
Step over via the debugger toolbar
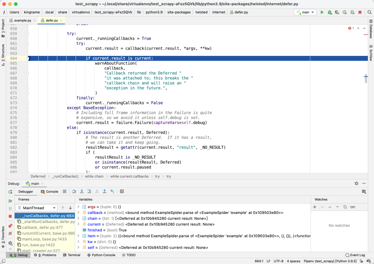point(74,191)
